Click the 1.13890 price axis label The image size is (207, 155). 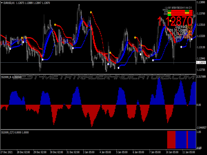201,2
